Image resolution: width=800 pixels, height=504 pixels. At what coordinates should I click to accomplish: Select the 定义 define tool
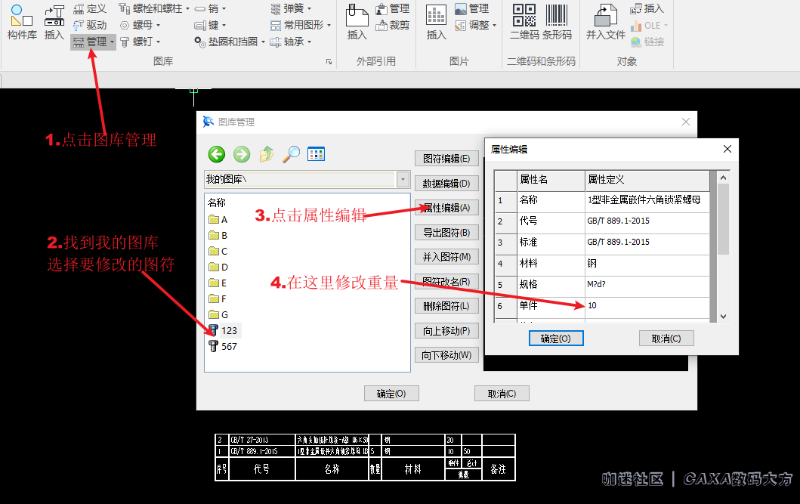pyautogui.click(x=90, y=8)
